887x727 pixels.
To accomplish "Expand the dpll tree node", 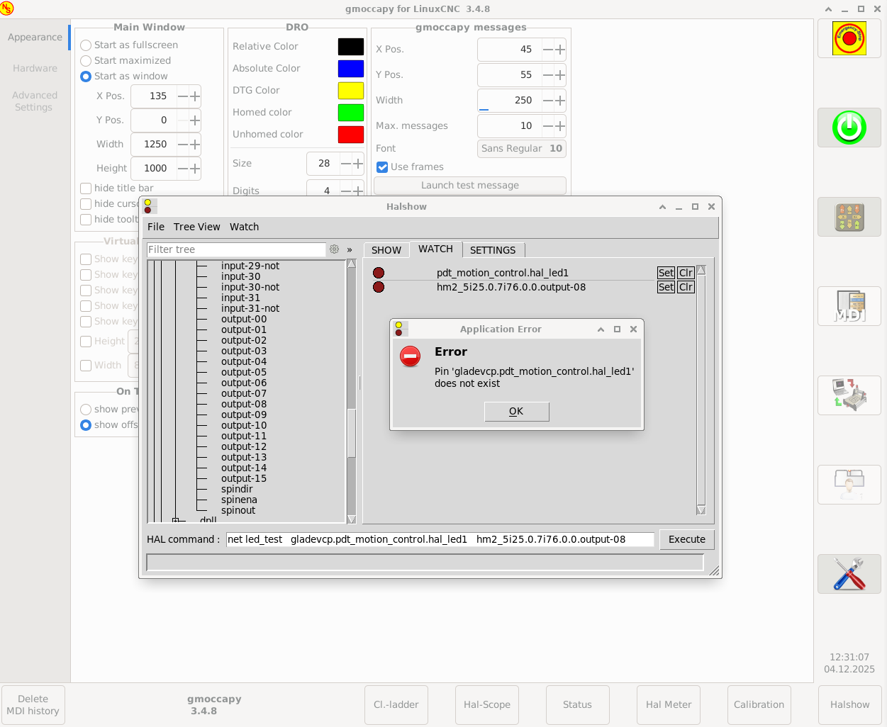I will coord(176,520).
